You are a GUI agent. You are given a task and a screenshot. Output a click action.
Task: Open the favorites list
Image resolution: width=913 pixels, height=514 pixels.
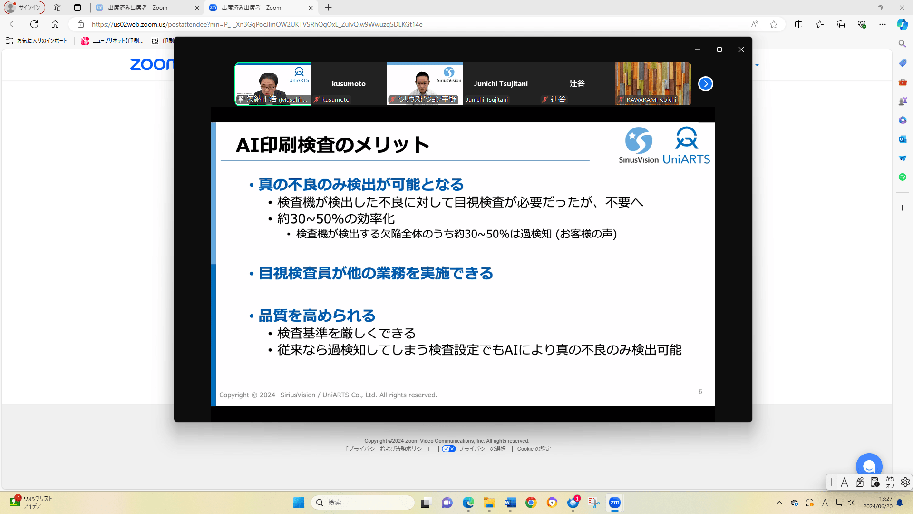[x=820, y=24]
